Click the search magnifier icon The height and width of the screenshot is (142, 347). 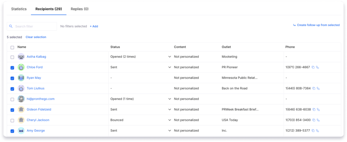[11, 26]
